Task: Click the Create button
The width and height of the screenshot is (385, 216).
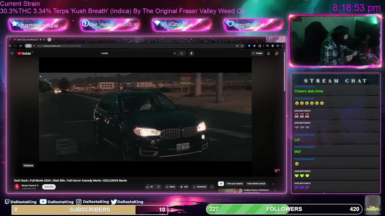Action: coord(257,53)
